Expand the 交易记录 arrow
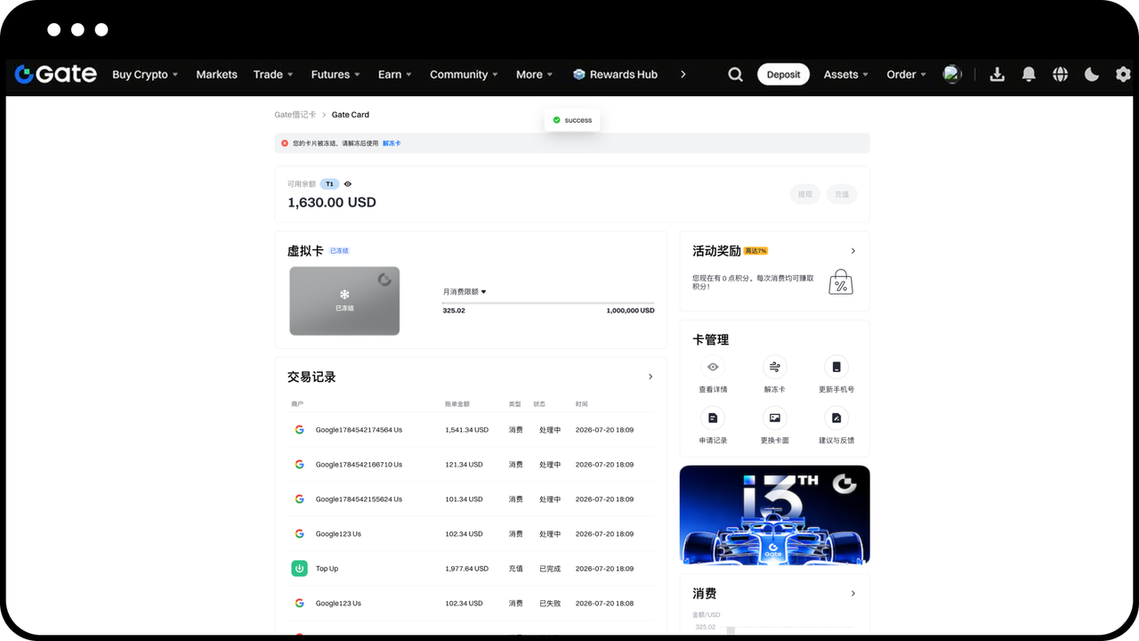The height and width of the screenshot is (641, 1139). pyautogui.click(x=650, y=377)
